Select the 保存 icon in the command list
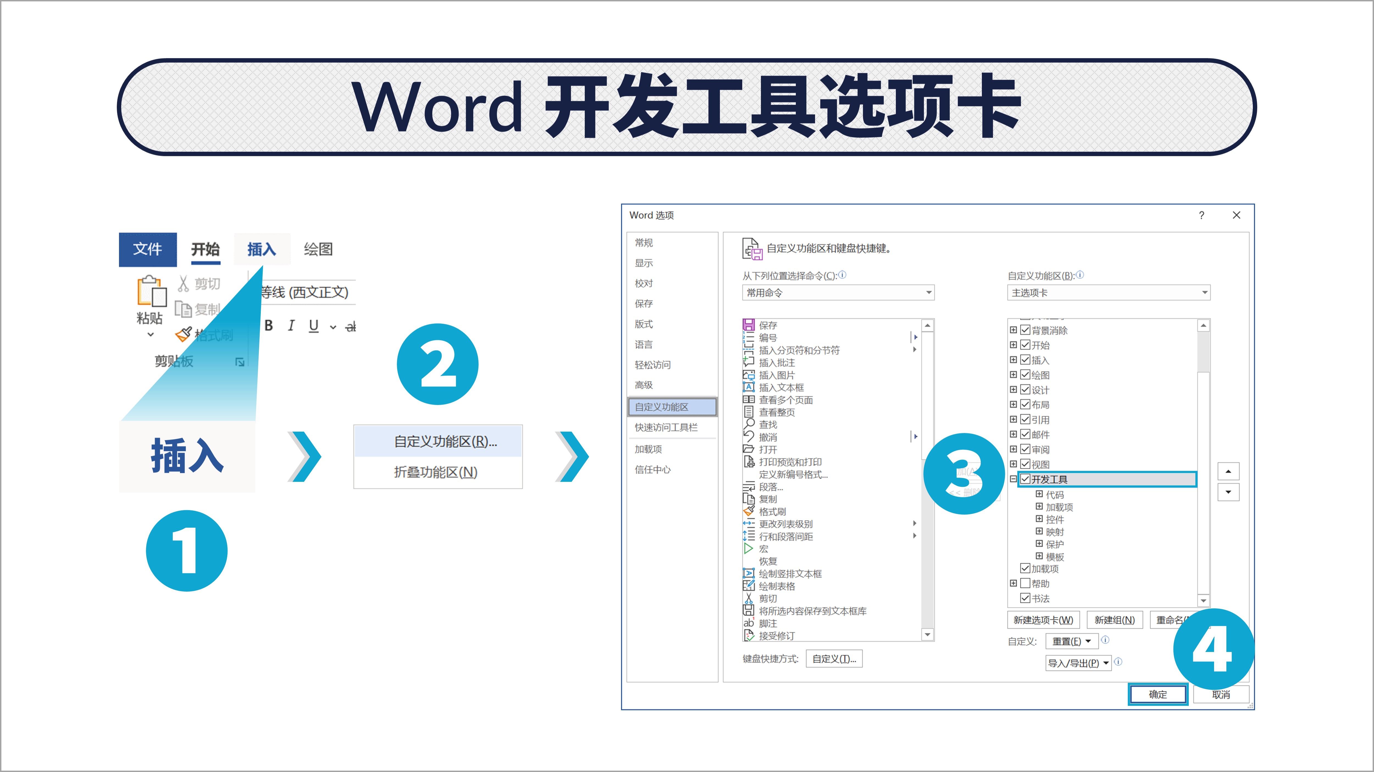Viewport: 1374px width, 772px height. (749, 326)
